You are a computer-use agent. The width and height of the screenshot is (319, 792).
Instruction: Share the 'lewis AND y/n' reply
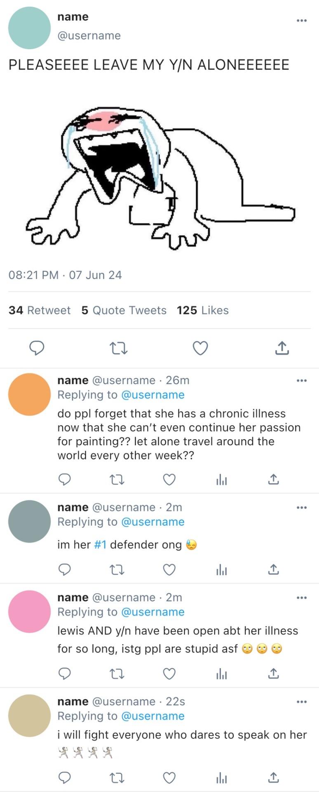point(273,674)
